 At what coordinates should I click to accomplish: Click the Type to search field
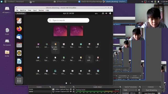68,20
